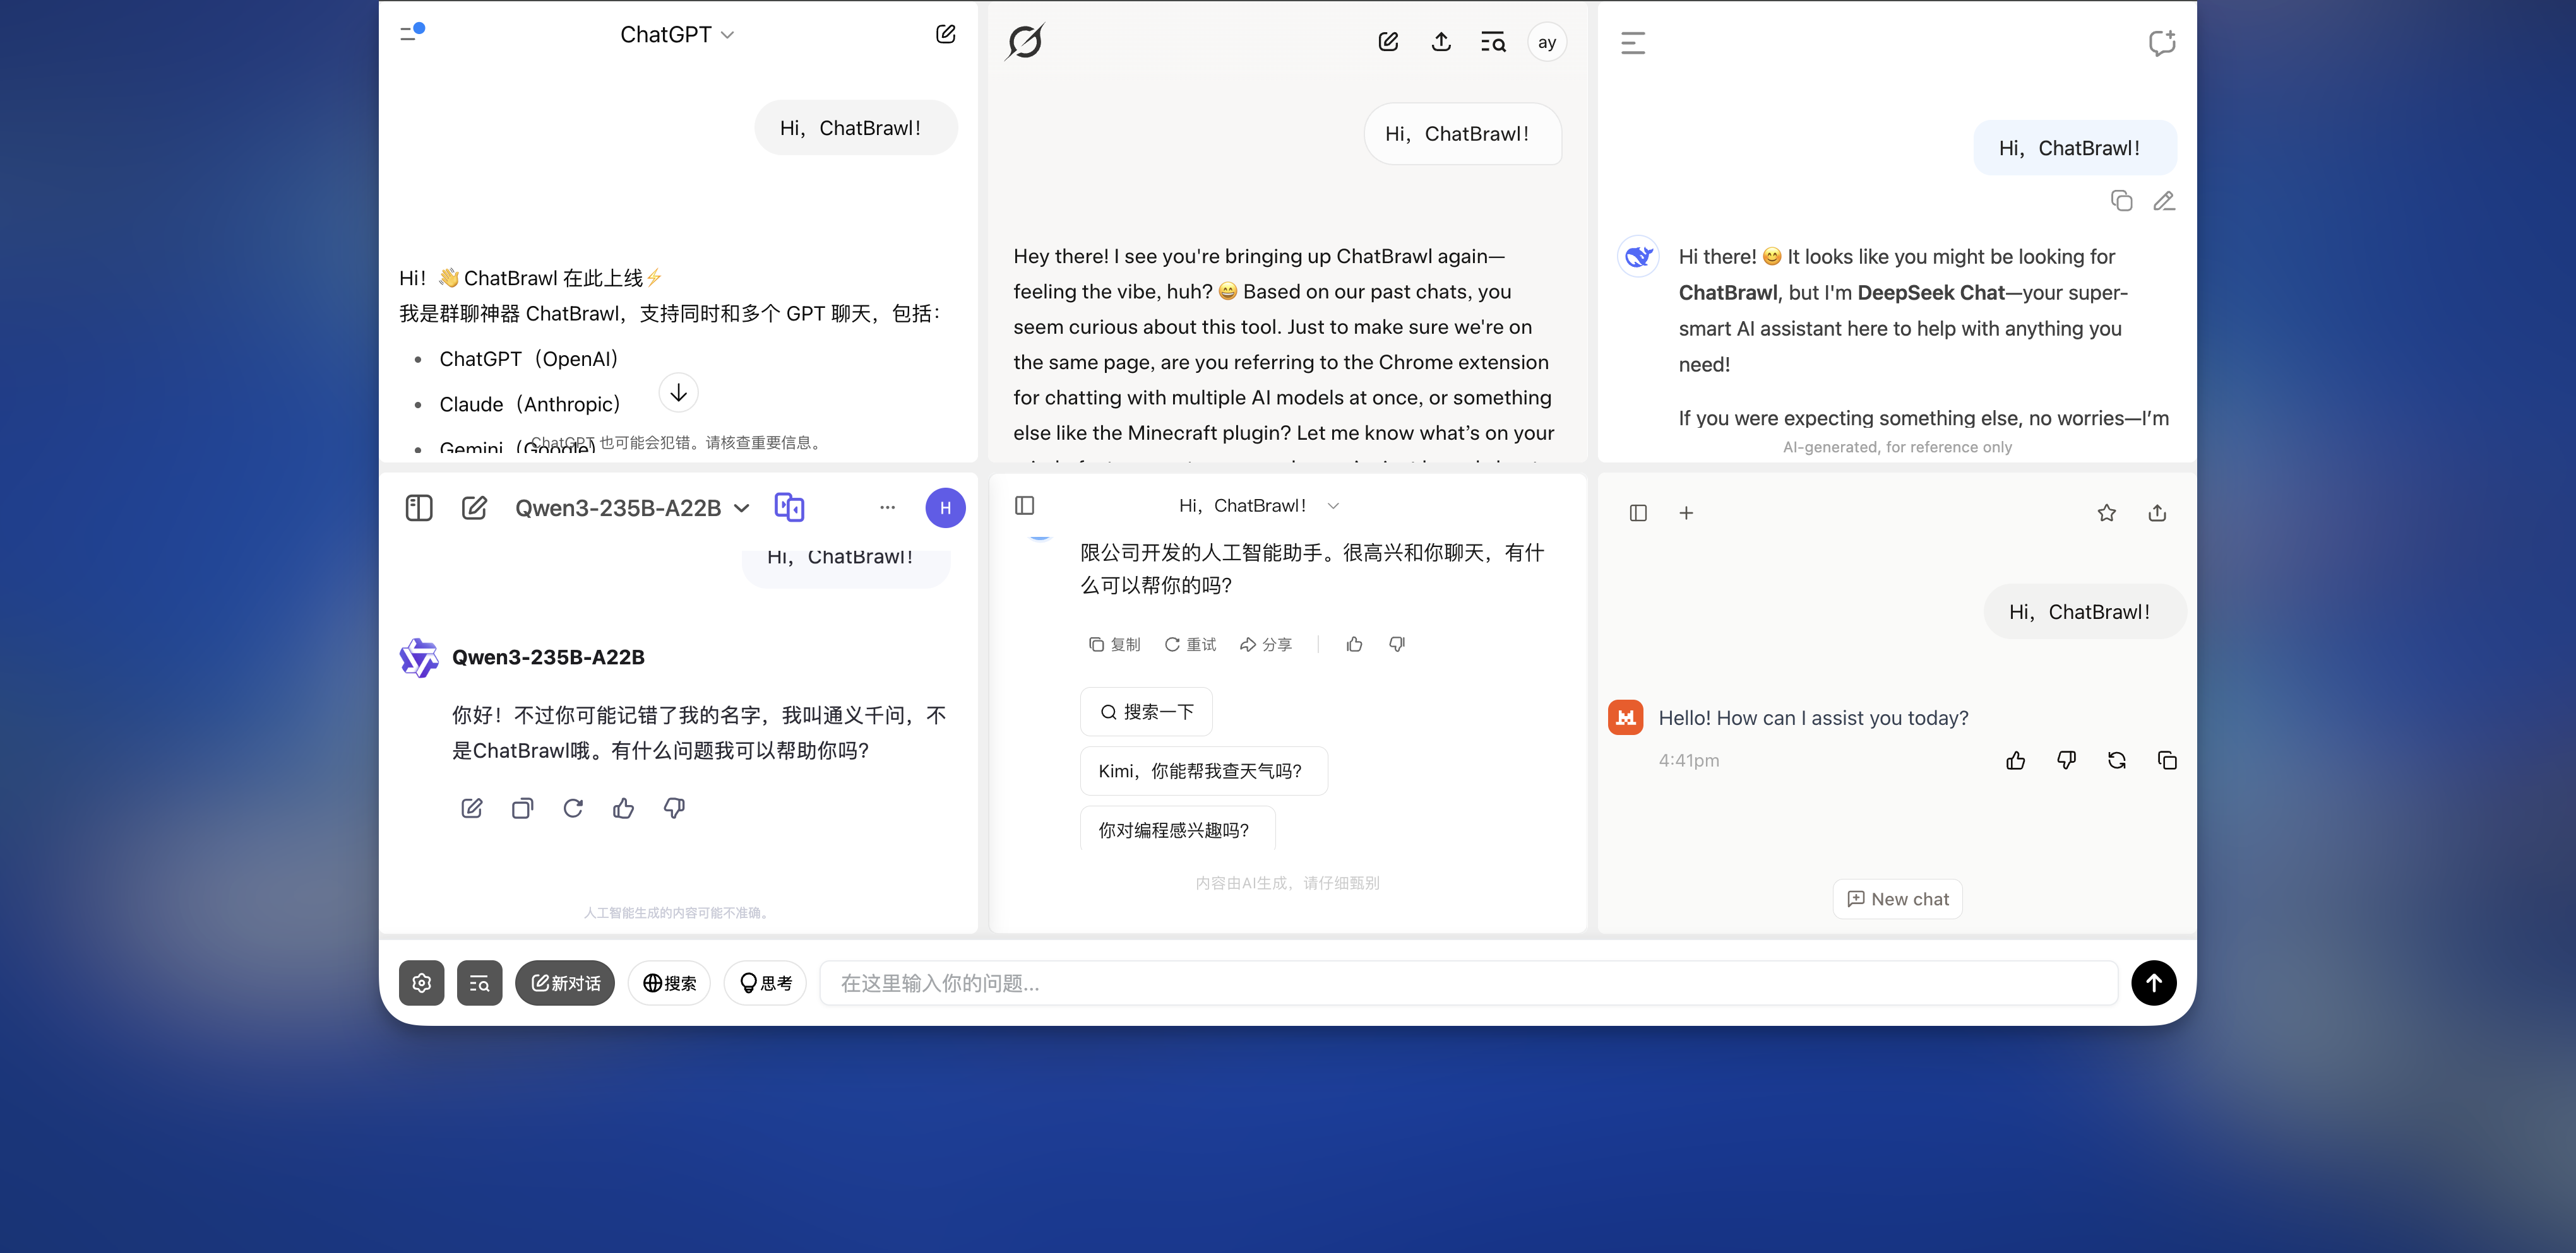Thumbs up the Qwen response
The height and width of the screenshot is (1253, 2576).
point(623,808)
